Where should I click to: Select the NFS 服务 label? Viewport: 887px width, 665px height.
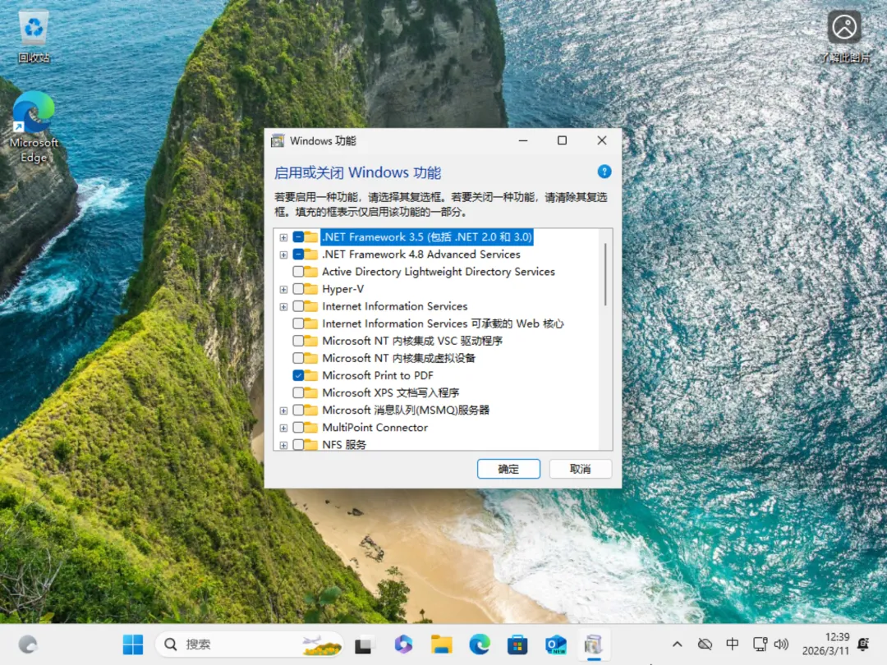tap(344, 444)
